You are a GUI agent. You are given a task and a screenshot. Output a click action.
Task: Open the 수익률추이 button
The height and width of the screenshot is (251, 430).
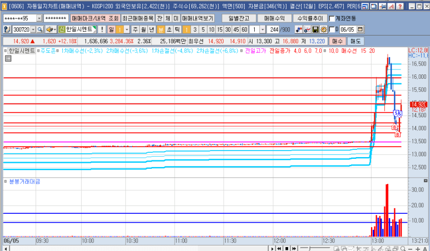pos(310,18)
